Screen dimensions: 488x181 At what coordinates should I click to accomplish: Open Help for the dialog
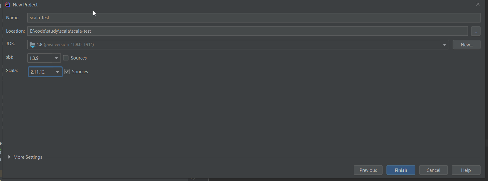(x=466, y=170)
